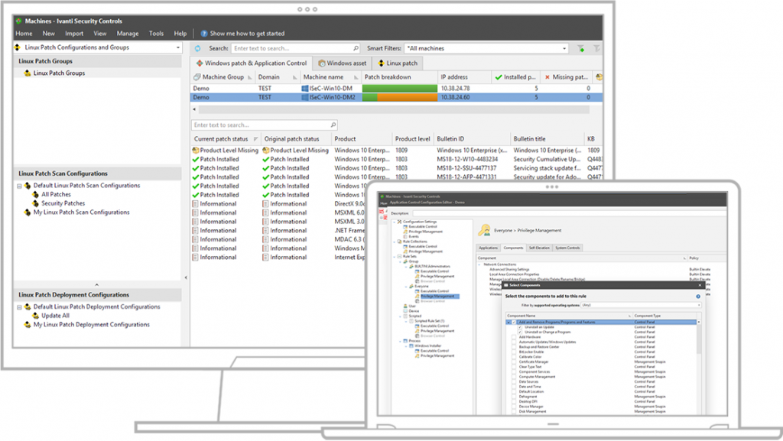Switch to Windows asset tab

(343, 63)
